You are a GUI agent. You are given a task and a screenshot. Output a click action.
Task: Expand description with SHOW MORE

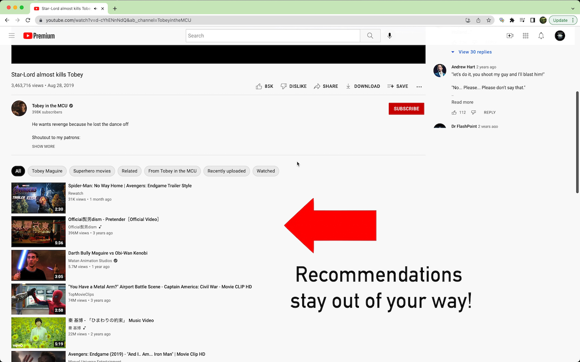pyautogui.click(x=43, y=147)
